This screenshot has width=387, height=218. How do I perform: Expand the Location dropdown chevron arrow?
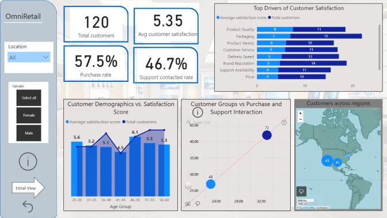click(45, 57)
